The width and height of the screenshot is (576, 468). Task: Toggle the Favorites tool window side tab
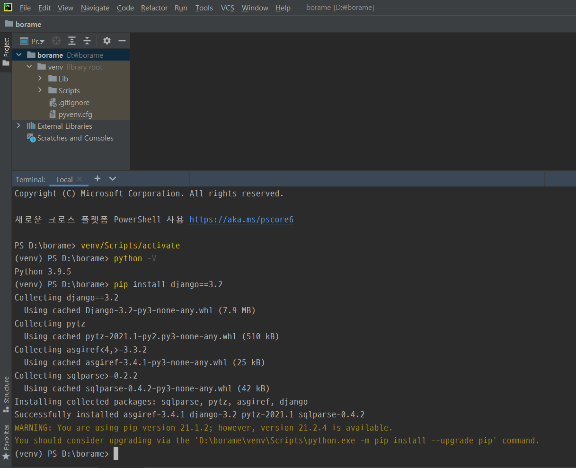pos(6,442)
